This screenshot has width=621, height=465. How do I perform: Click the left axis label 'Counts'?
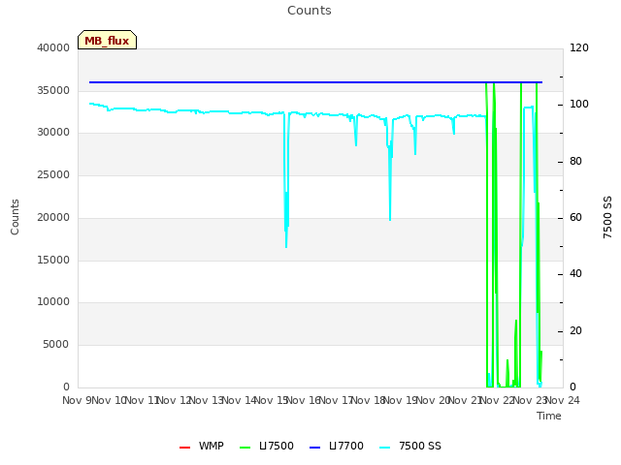(x=15, y=217)
